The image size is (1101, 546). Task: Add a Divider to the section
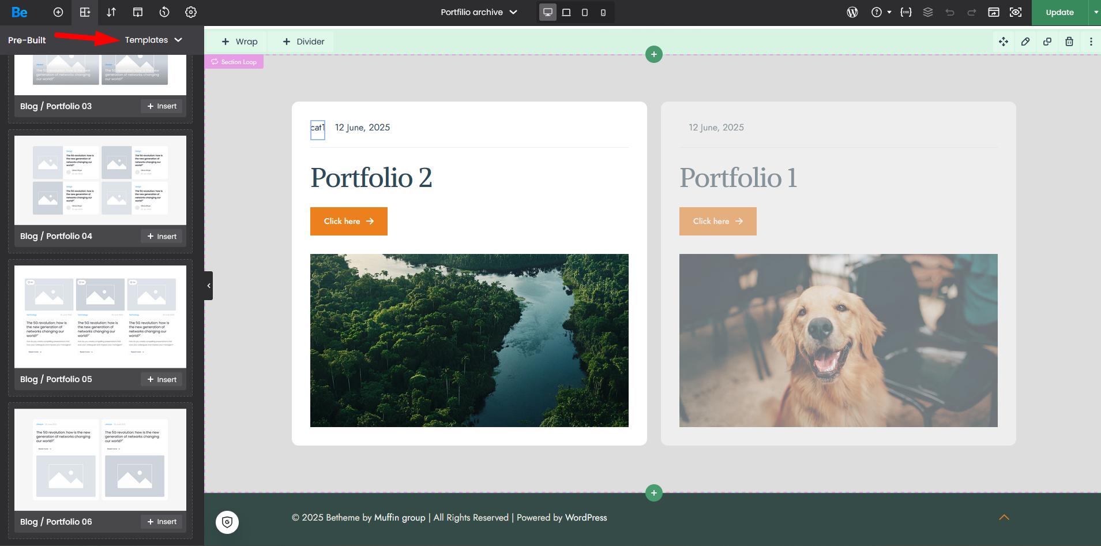point(303,42)
